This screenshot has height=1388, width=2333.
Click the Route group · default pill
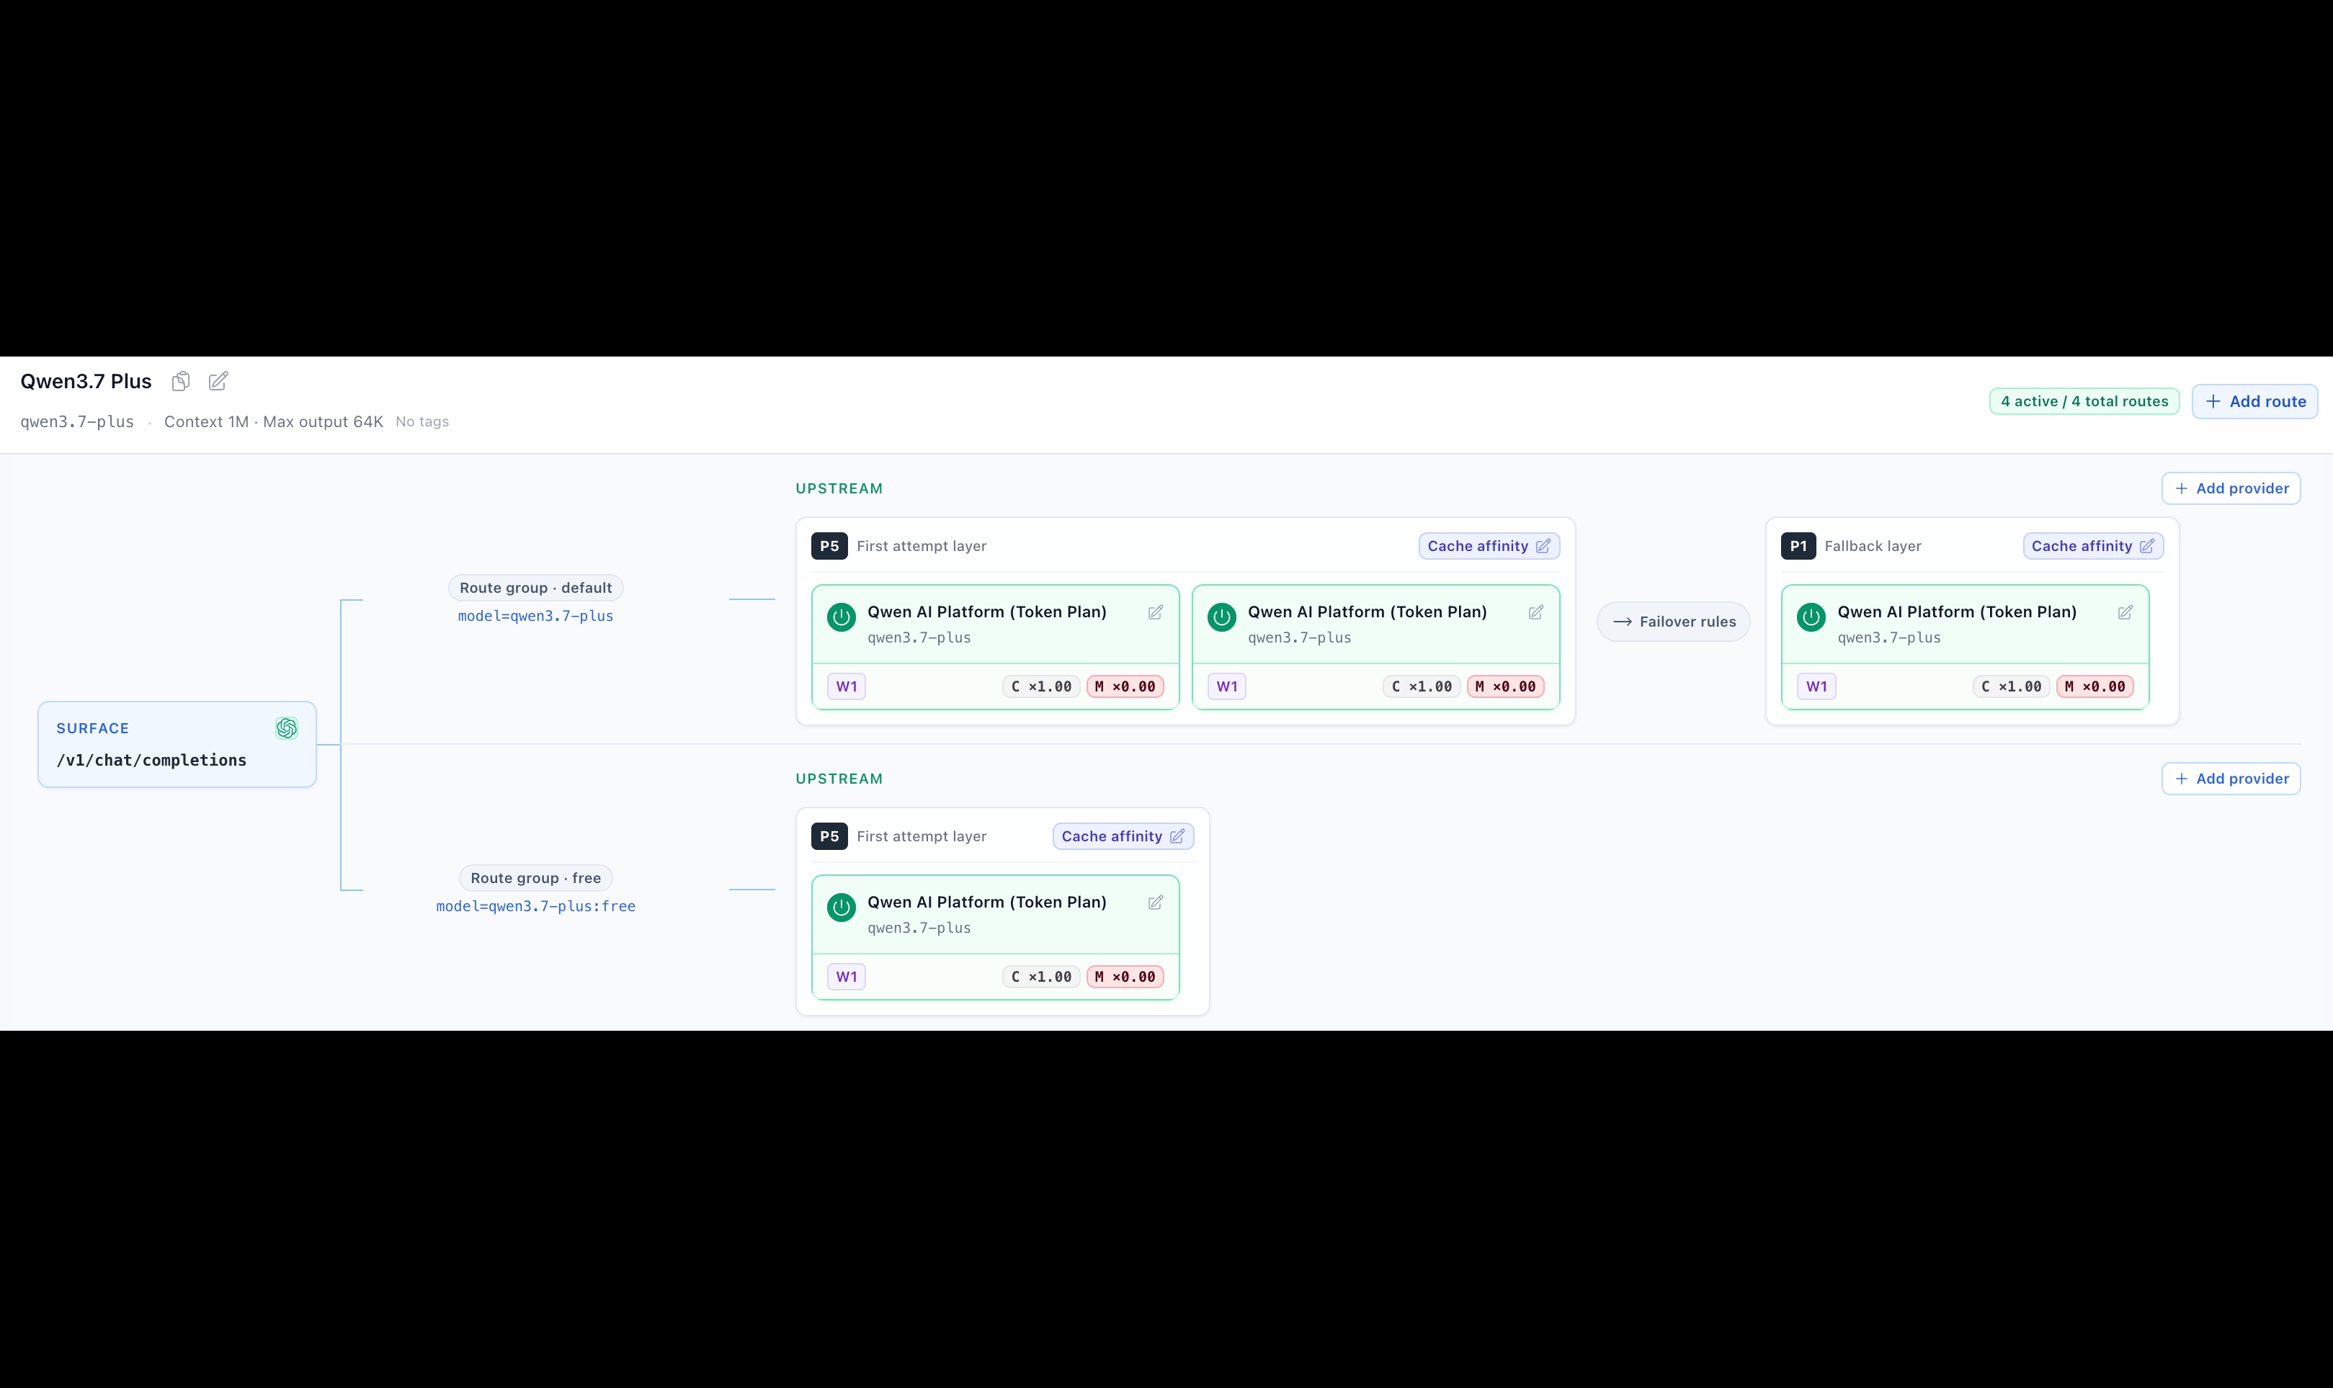(535, 587)
